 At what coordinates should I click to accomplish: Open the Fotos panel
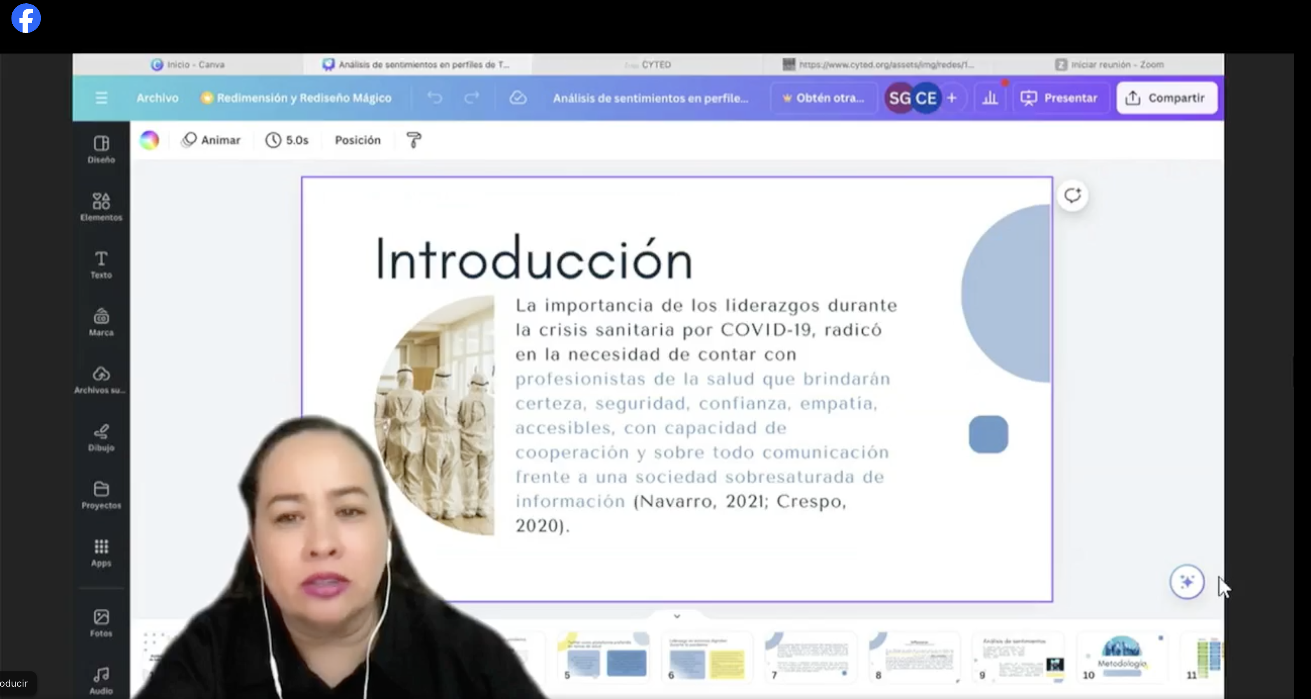(x=101, y=622)
